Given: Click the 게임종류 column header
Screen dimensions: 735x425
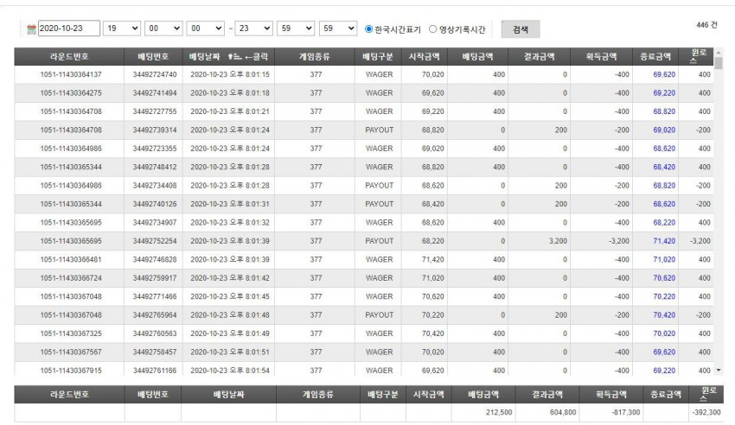Looking at the screenshot, I should coord(315,57).
